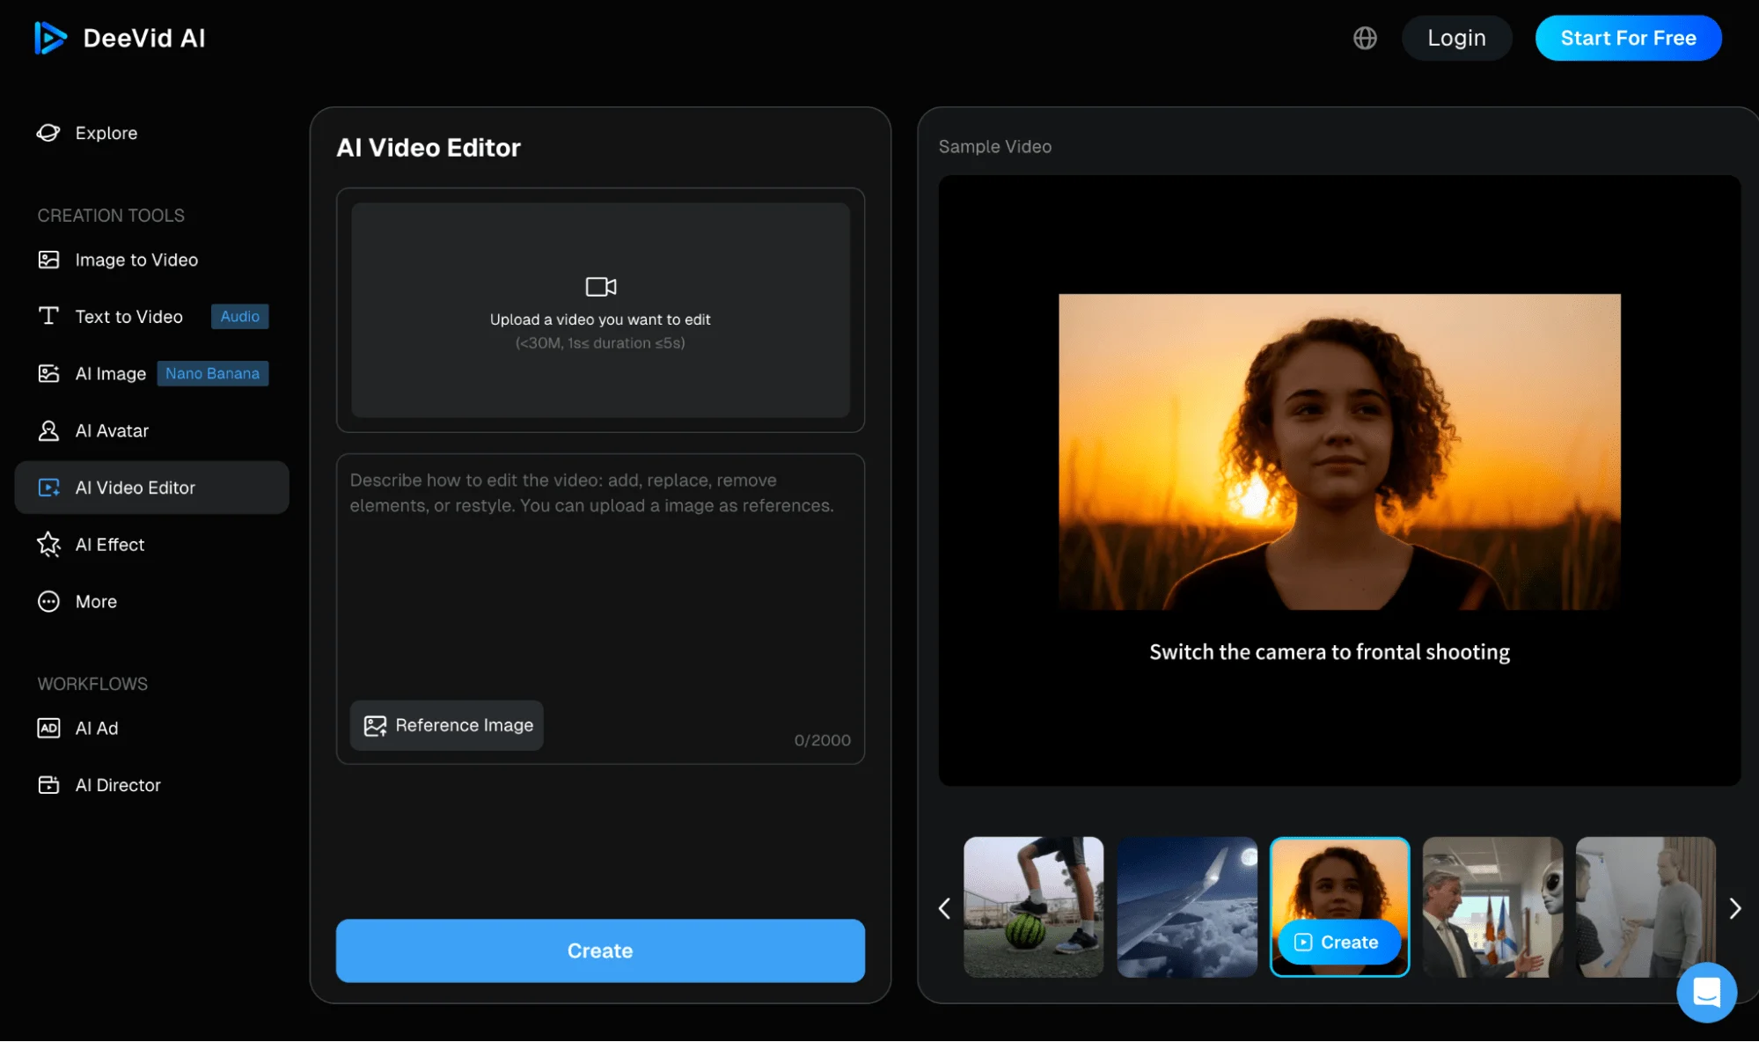Click the right carousel arrow
The image size is (1759, 1042).
1734,907
